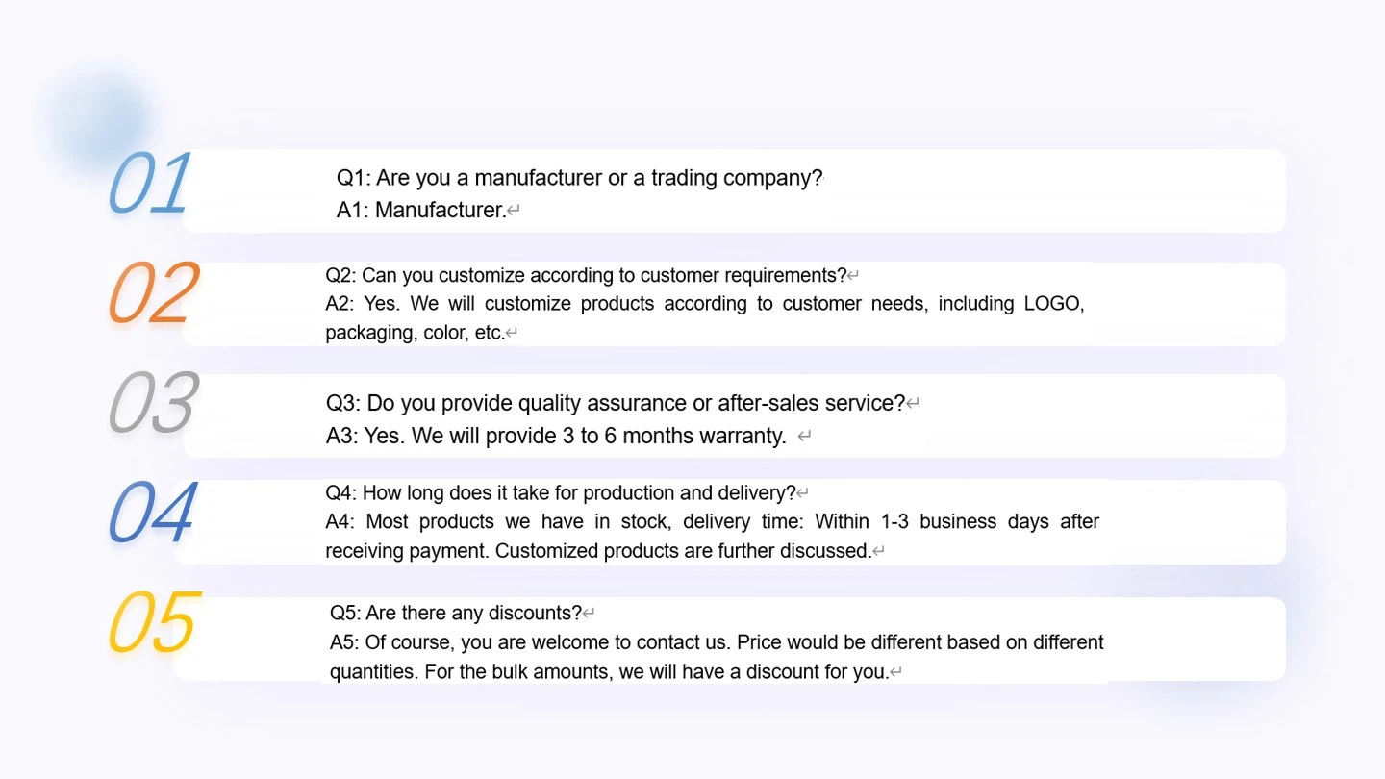Click the A1 answer "Manufacturer."
This screenshot has width=1385, height=779.
coord(421,211)
